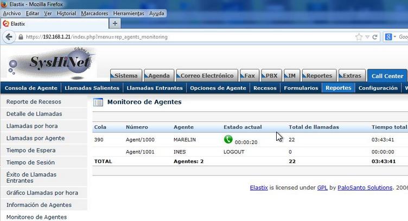Switch to the IM tab
Image resolution: width=408 pixels, height=221 pixels.
(292, 76)
